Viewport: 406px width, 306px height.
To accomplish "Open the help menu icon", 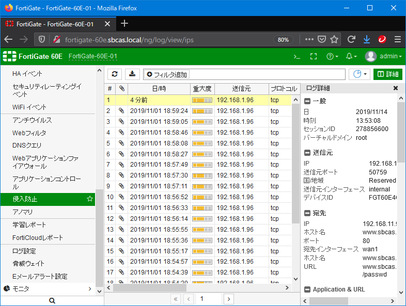I will [x=332, y=56].
